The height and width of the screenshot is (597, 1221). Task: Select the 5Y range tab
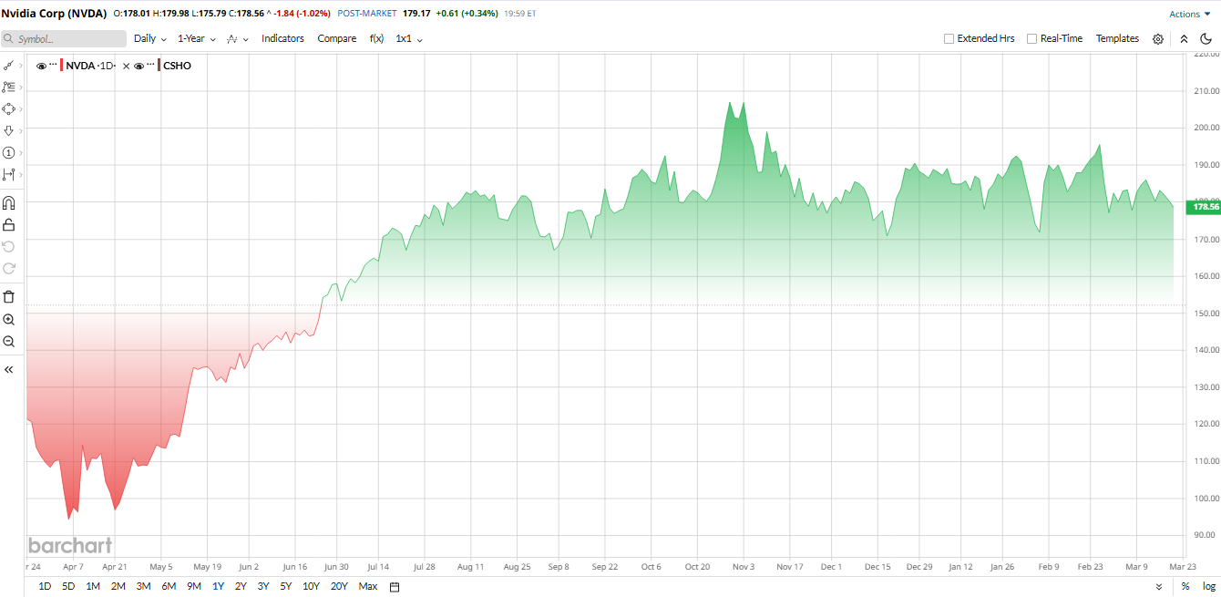pos(286,586)
